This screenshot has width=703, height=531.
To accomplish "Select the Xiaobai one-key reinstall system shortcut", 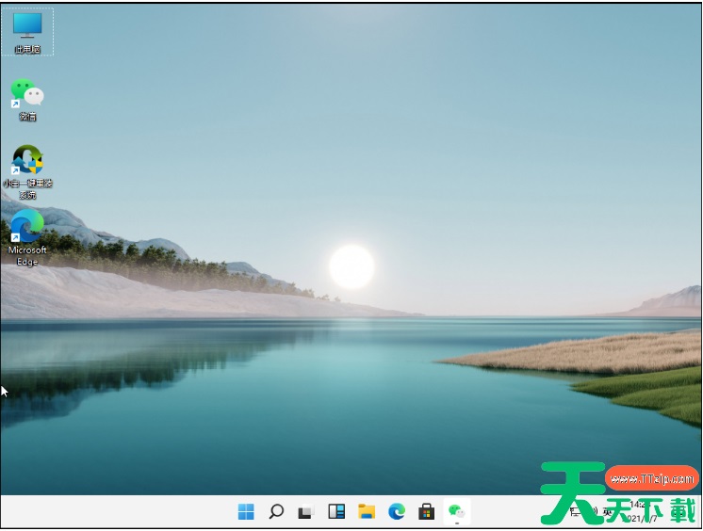I will click(27, 171).
